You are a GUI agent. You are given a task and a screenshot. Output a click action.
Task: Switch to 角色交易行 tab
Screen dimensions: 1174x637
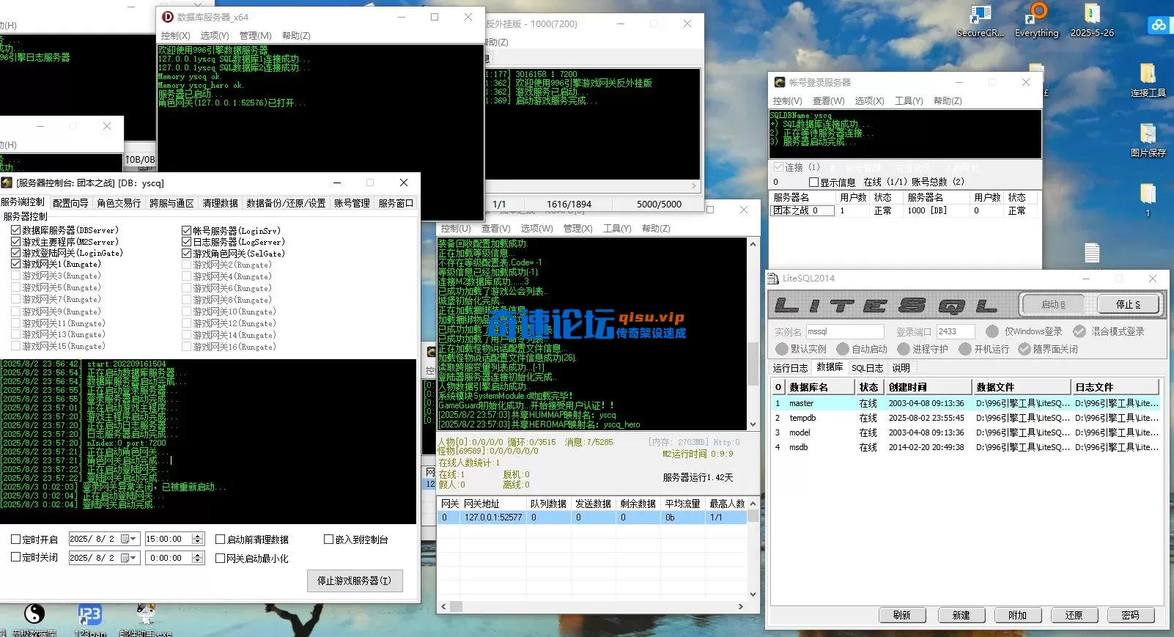pyautogui.click(x=119, y=203)
